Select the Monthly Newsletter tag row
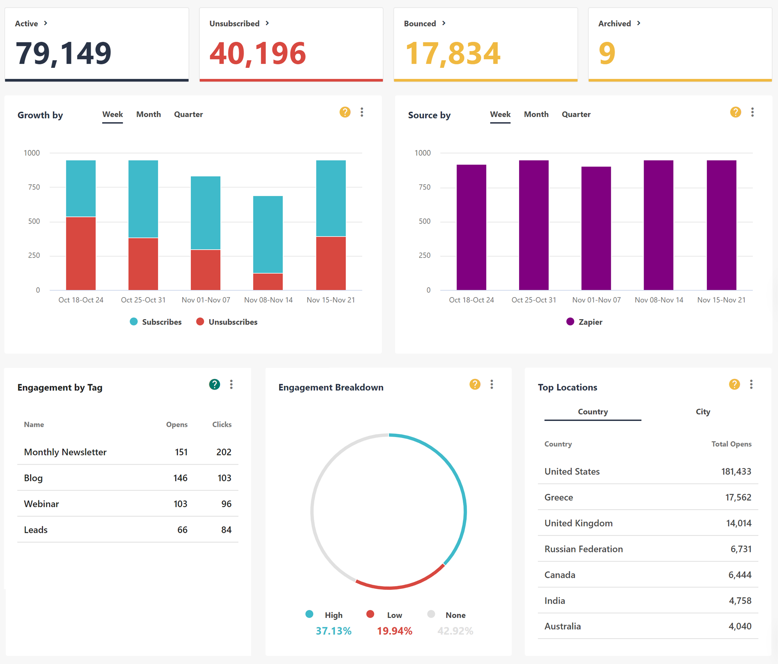778x664 pixels. 128,452
